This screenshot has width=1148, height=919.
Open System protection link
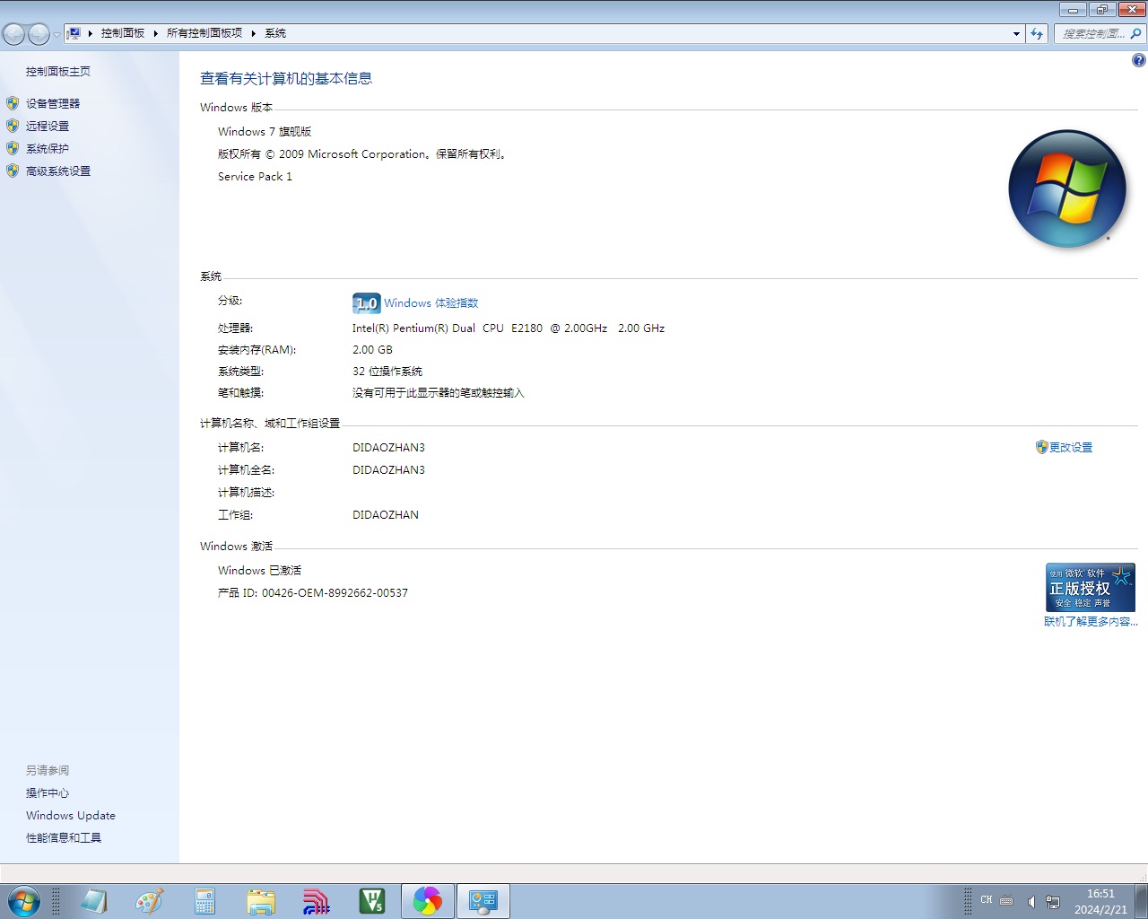(x=48, y=148)
